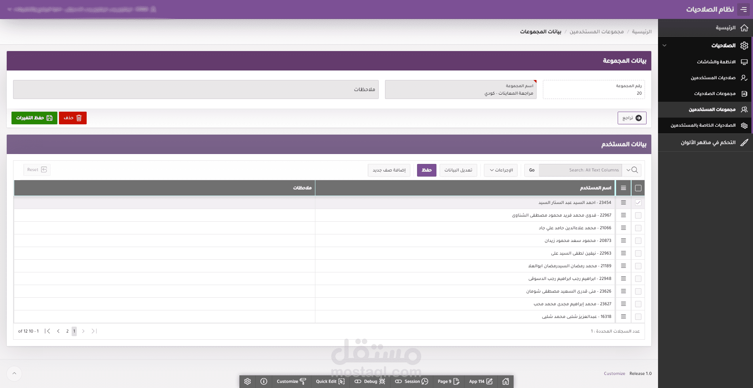Open App 114 in developer toolbar
753x388 pixels.
pyautogui.click(x=481, y=382)
